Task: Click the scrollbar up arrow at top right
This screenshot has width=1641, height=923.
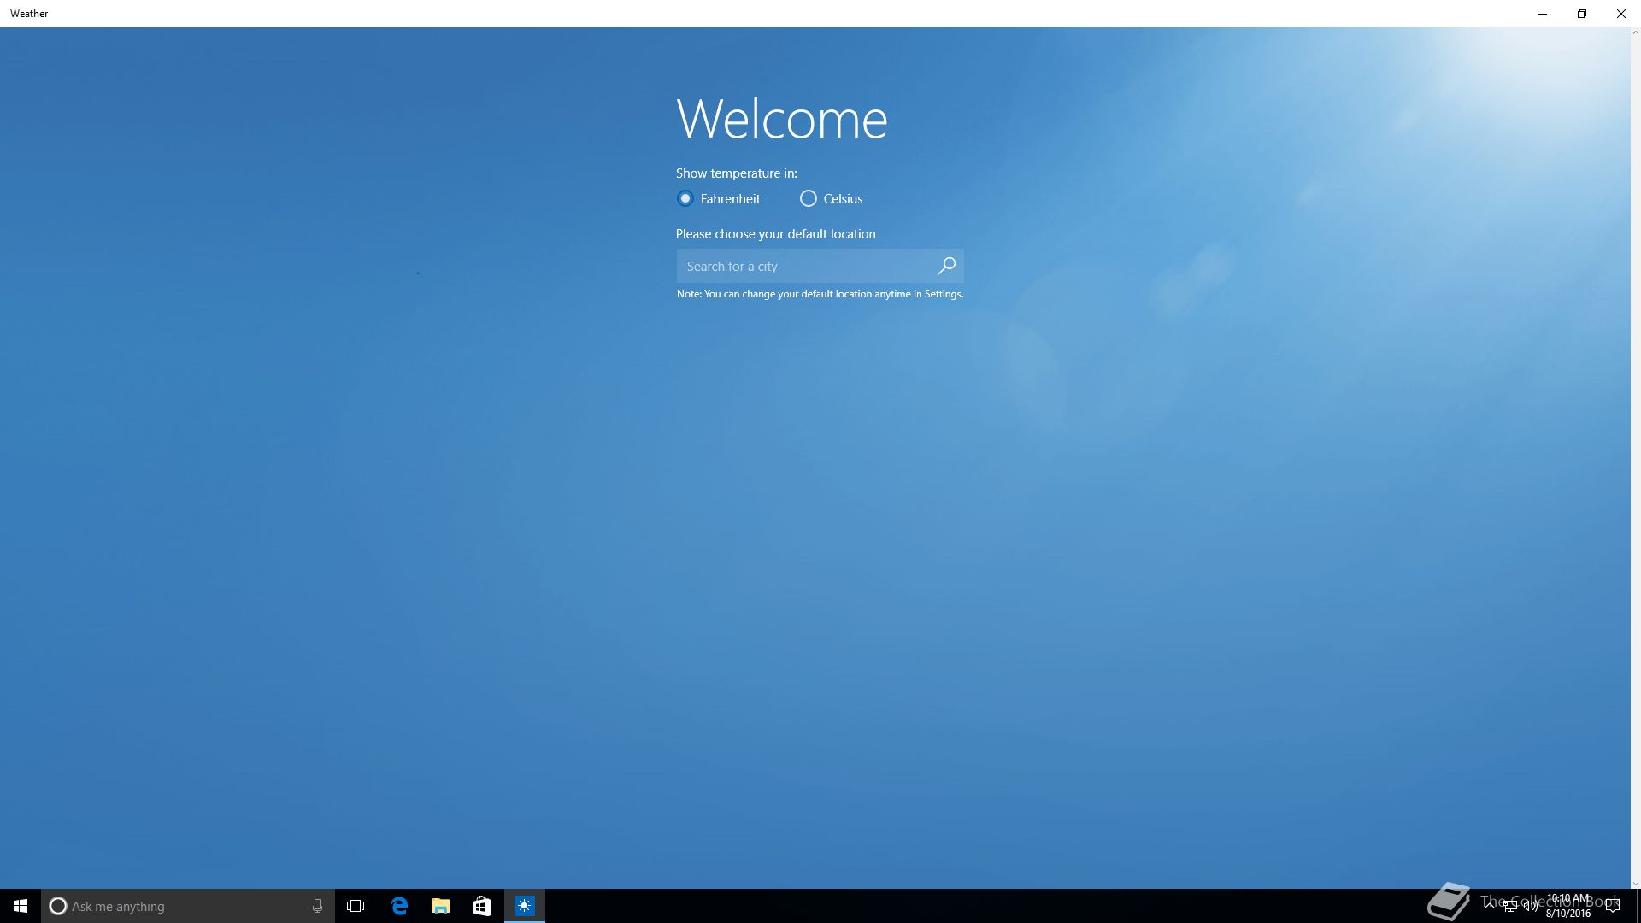Action: pos(1636,32)
